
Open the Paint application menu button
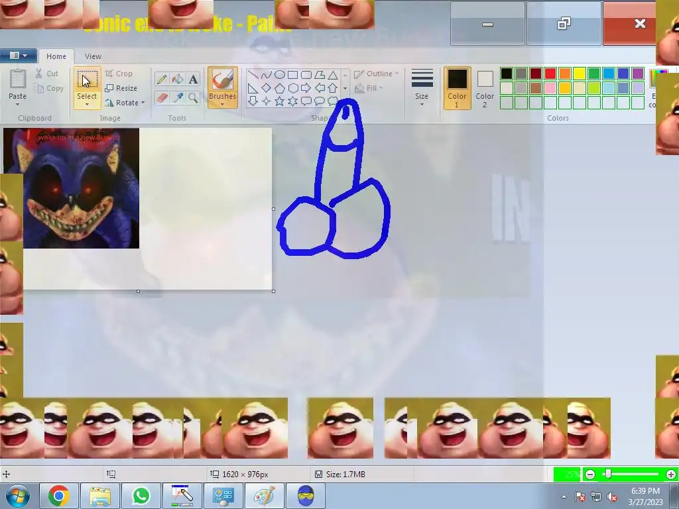click(x=19, y=56)
